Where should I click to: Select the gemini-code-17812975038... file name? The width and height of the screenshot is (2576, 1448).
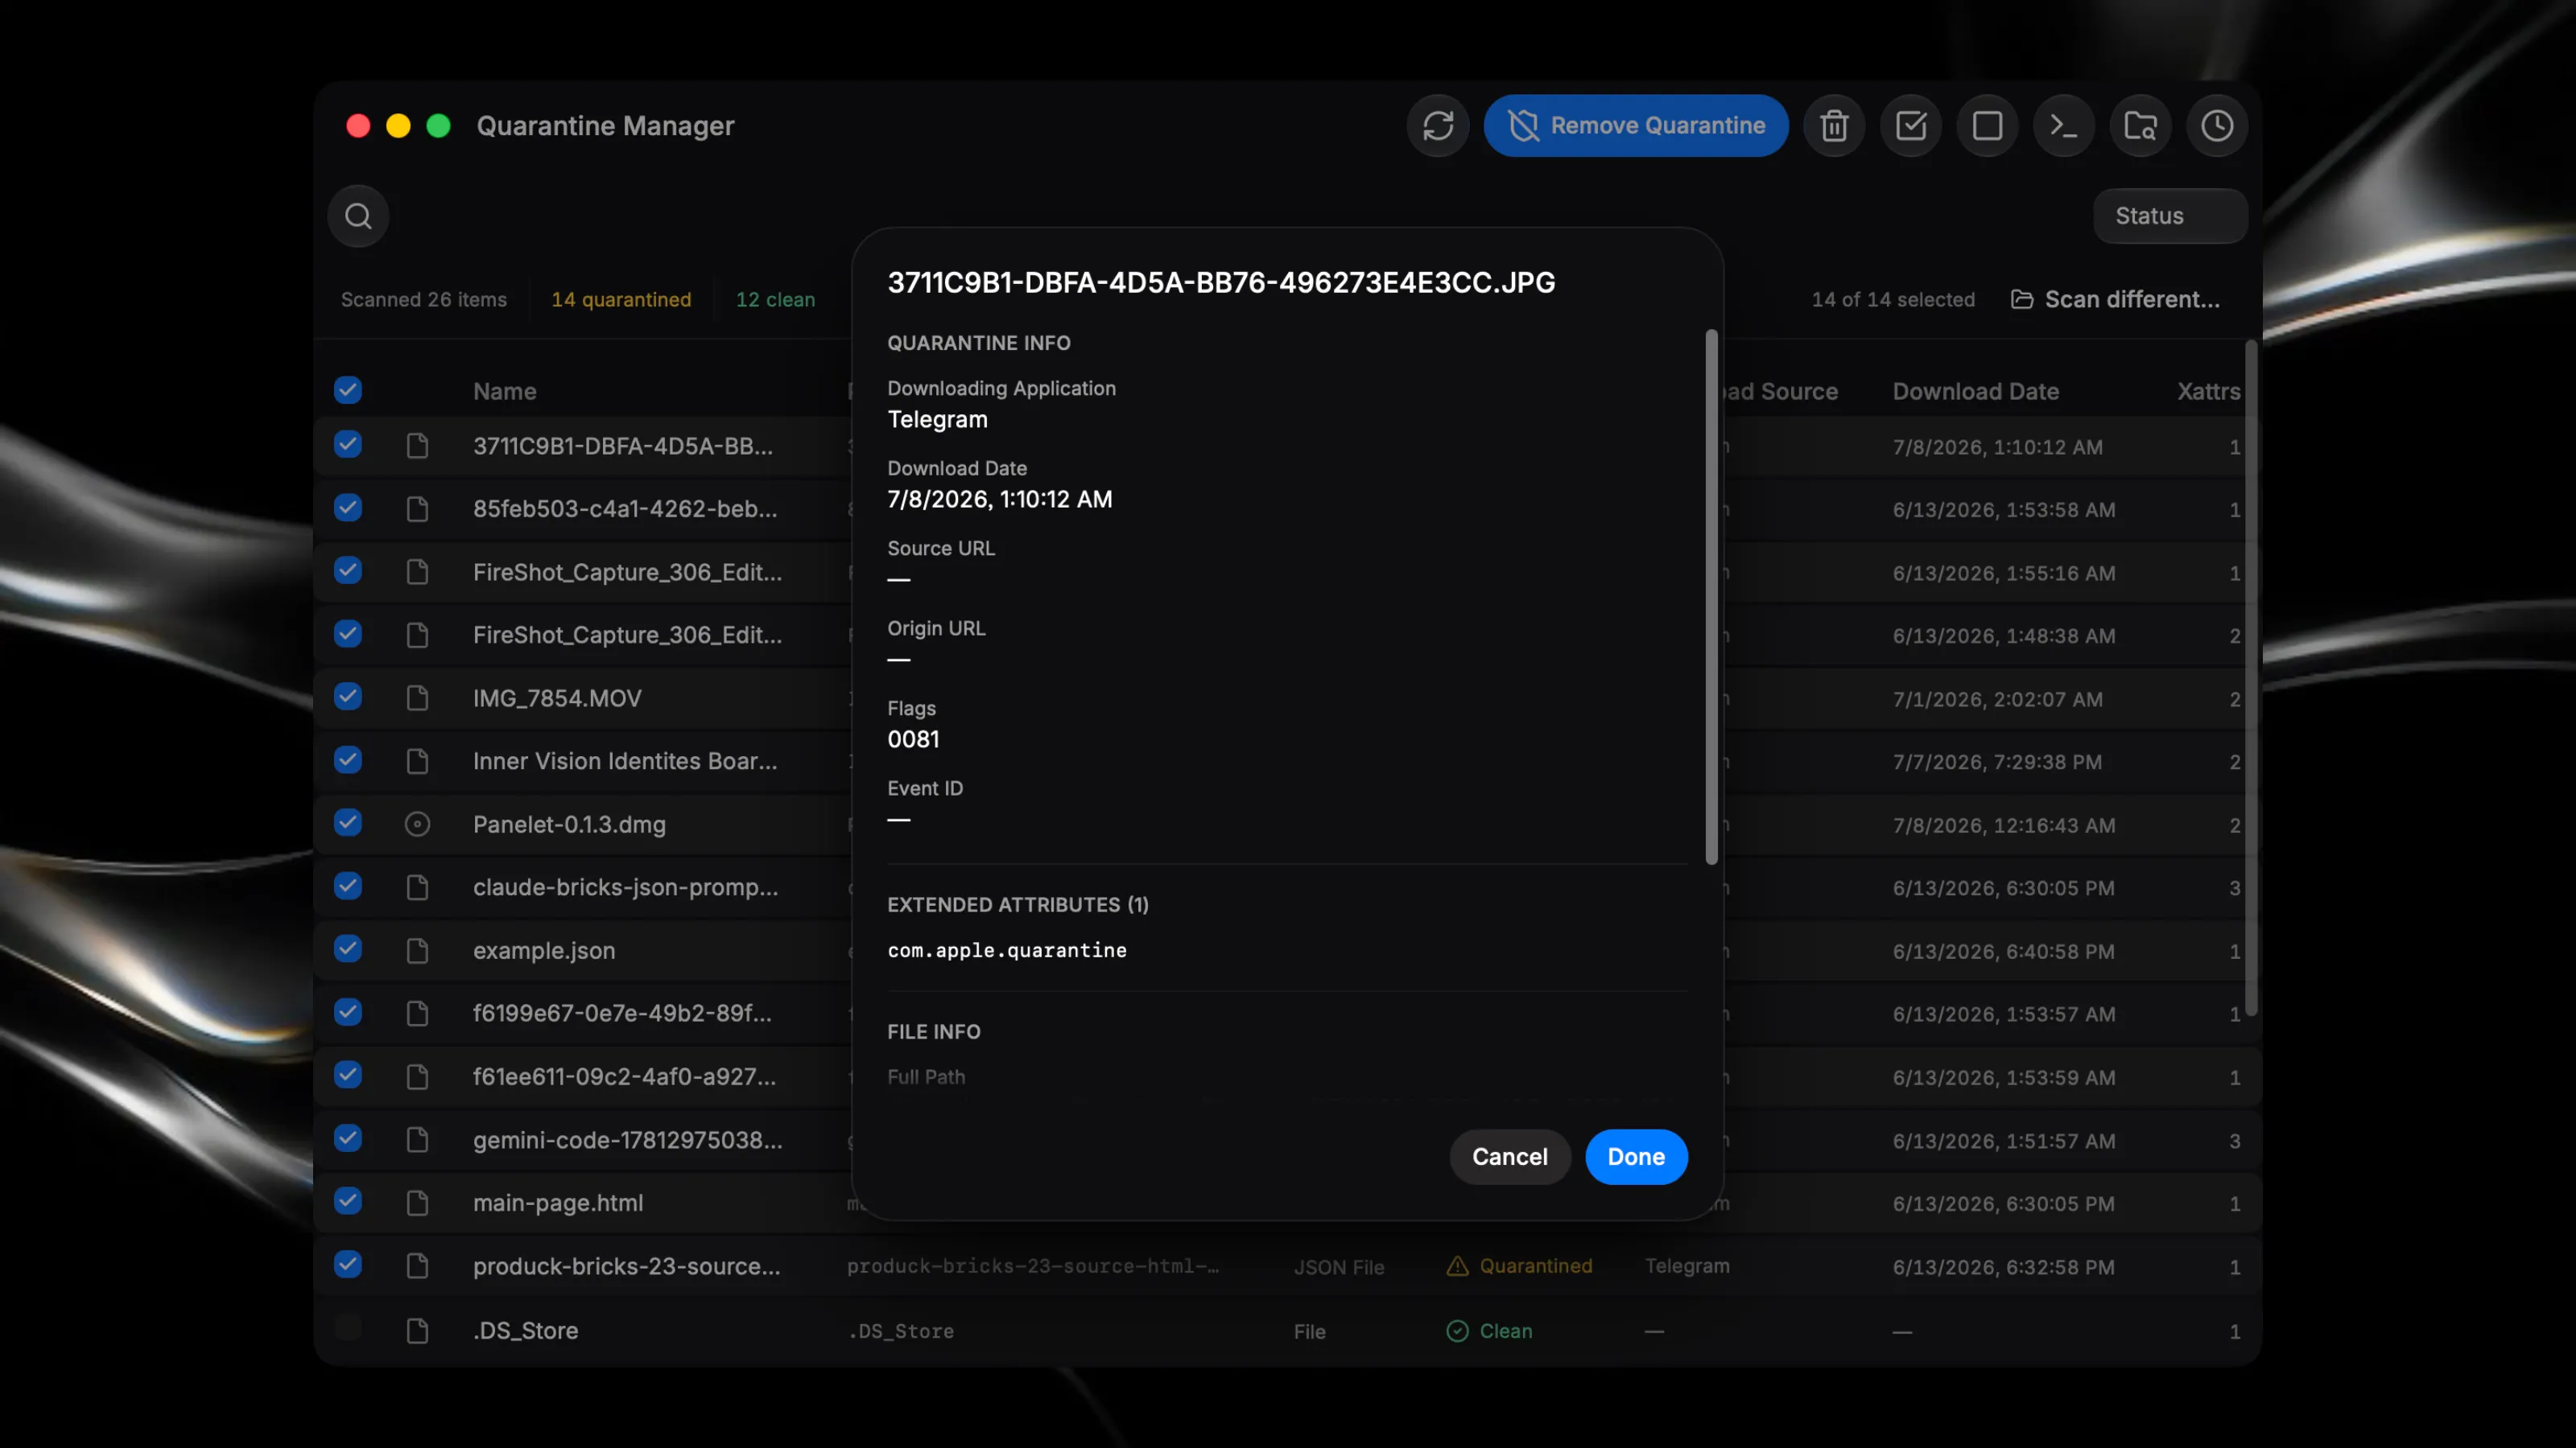pyautogui.click(x=627, y=1140)
